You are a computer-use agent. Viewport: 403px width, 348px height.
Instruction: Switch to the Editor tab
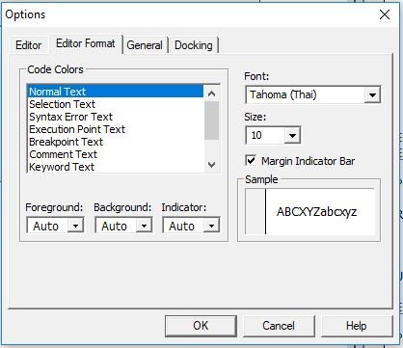28,45
